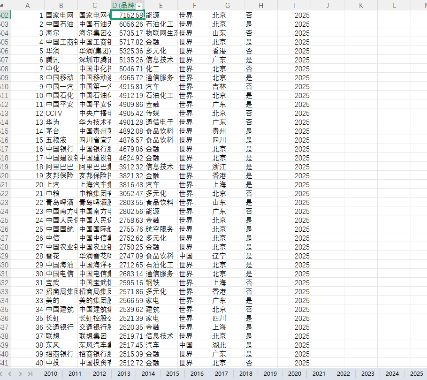Select the 长虹 brand cell
427x380 pixels.
(x=61, y=319)
